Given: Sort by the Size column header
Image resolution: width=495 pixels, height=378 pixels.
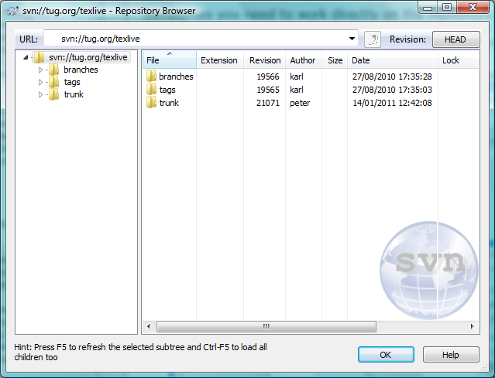Looking at the screenshot, I should pos(335,60).
